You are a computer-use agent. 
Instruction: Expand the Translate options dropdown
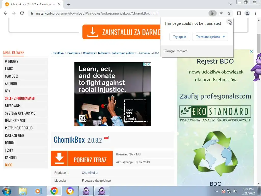coord(210,37)
